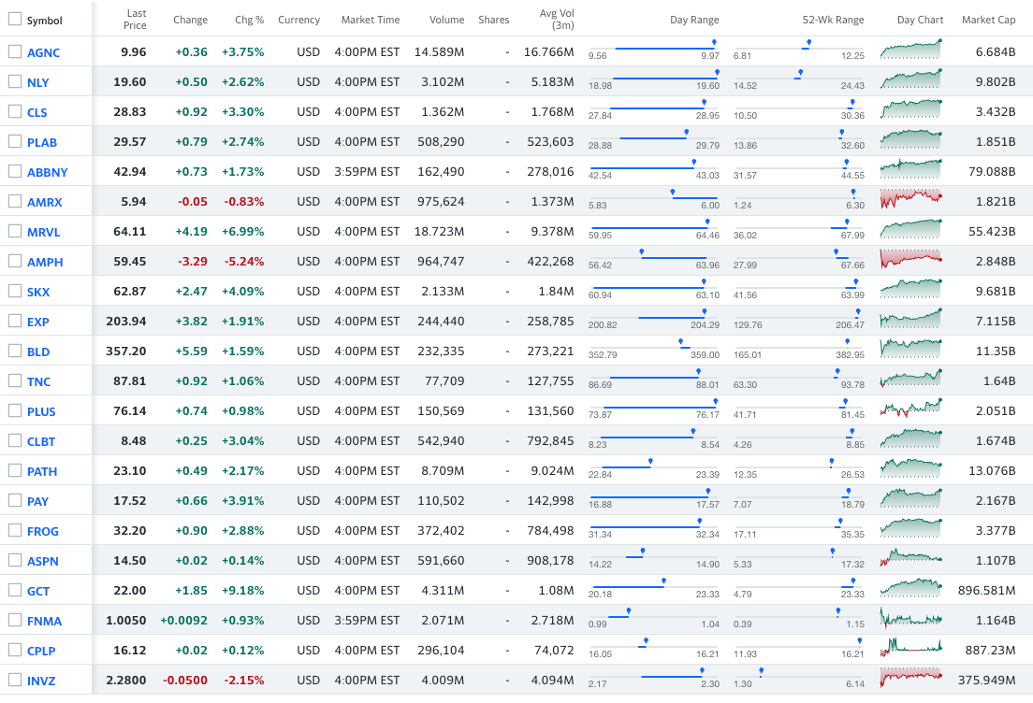The width and height of the screenshot is (1033, 703).
Task: Select FNMA's change +0.0092
Action: coord(183,621)
